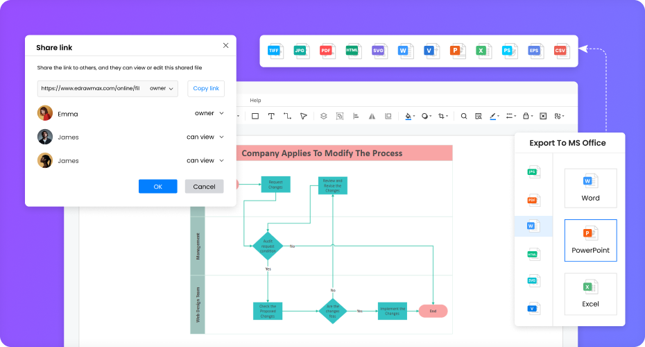Open the link permission owner dropdown

click(x=162, y=89)
